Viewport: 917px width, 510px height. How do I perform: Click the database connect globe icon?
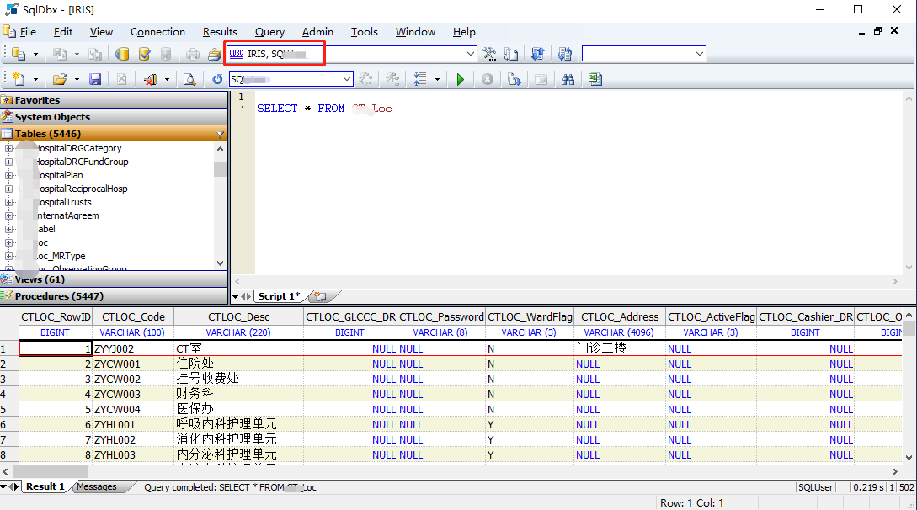pos(122,54)
